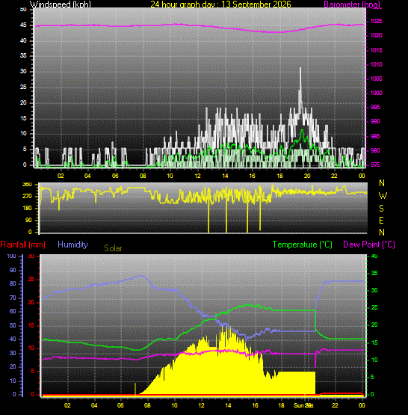Image resolution: width=408 pixels, height=415 pixels.
Task: Click the W compass letter beside direction graph
Action: pyautogui.click(x=383, y=196)
